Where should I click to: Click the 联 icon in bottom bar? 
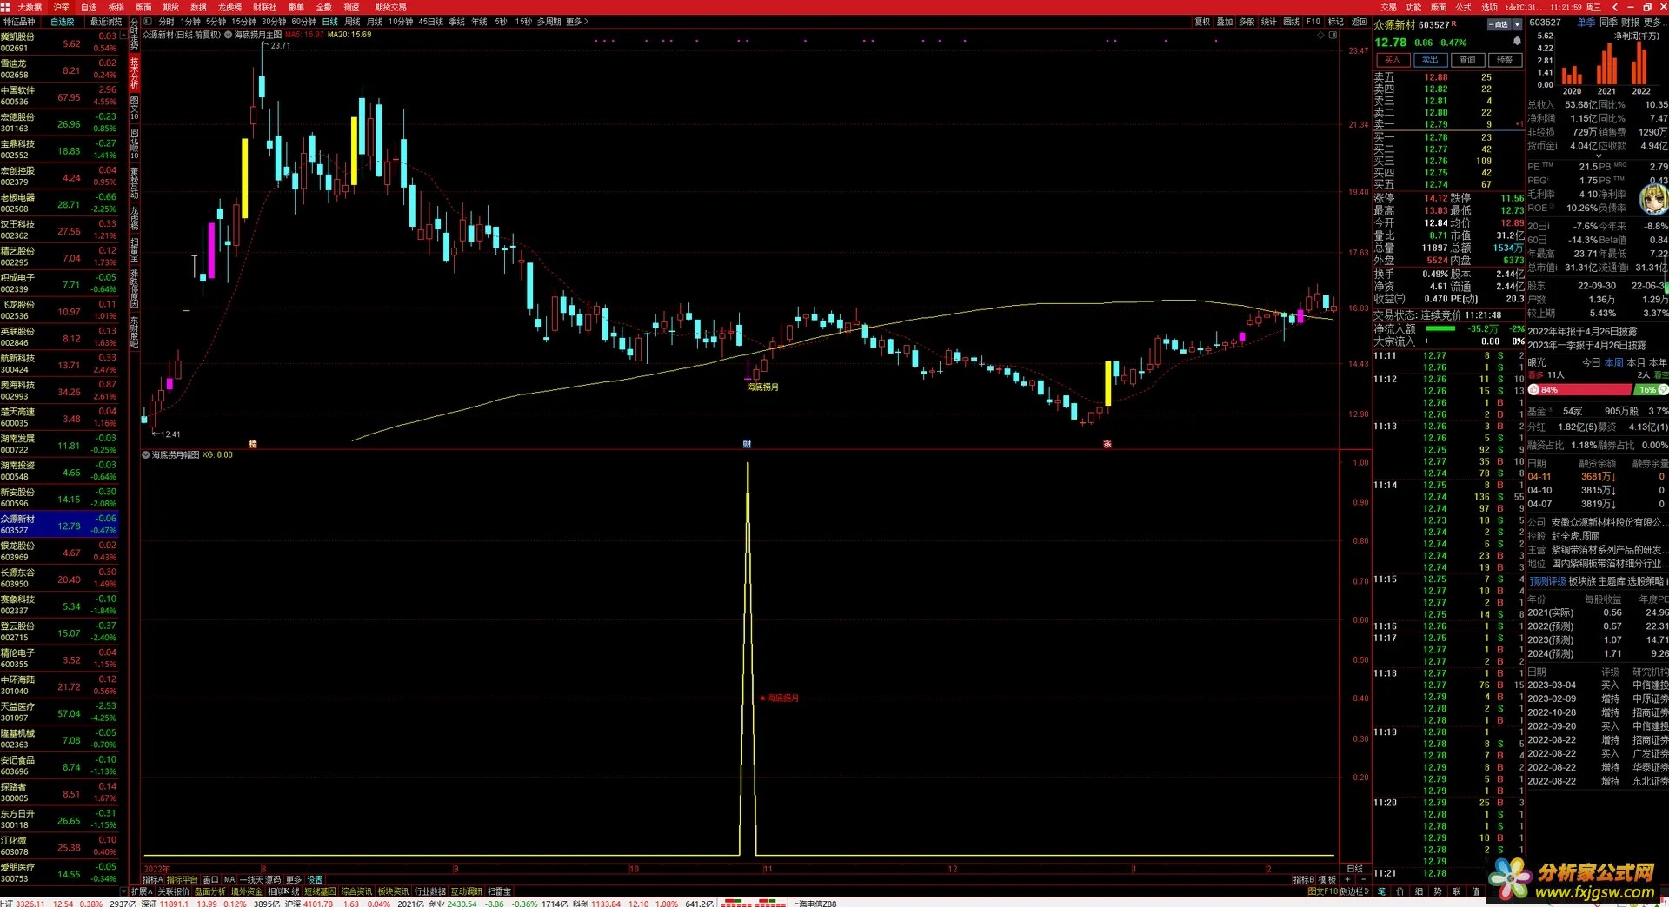click(1457, 891)
